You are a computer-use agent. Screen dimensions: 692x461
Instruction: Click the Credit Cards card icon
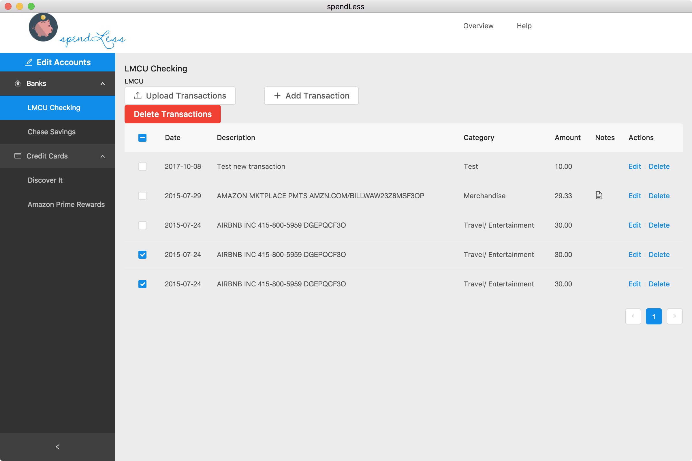tap(18, 156)
